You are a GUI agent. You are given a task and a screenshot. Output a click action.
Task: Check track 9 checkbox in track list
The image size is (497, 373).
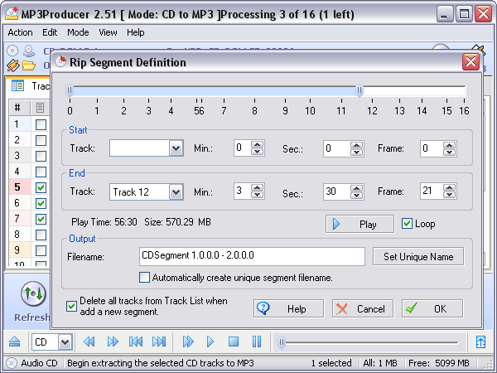41,250
